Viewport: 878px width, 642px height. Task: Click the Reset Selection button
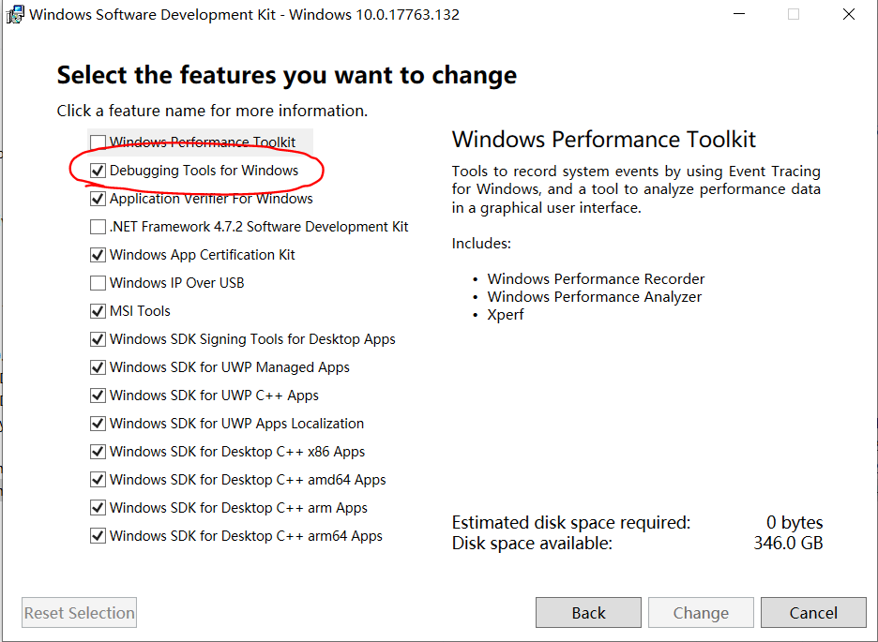pyautogui.click(x=79, y=612)
